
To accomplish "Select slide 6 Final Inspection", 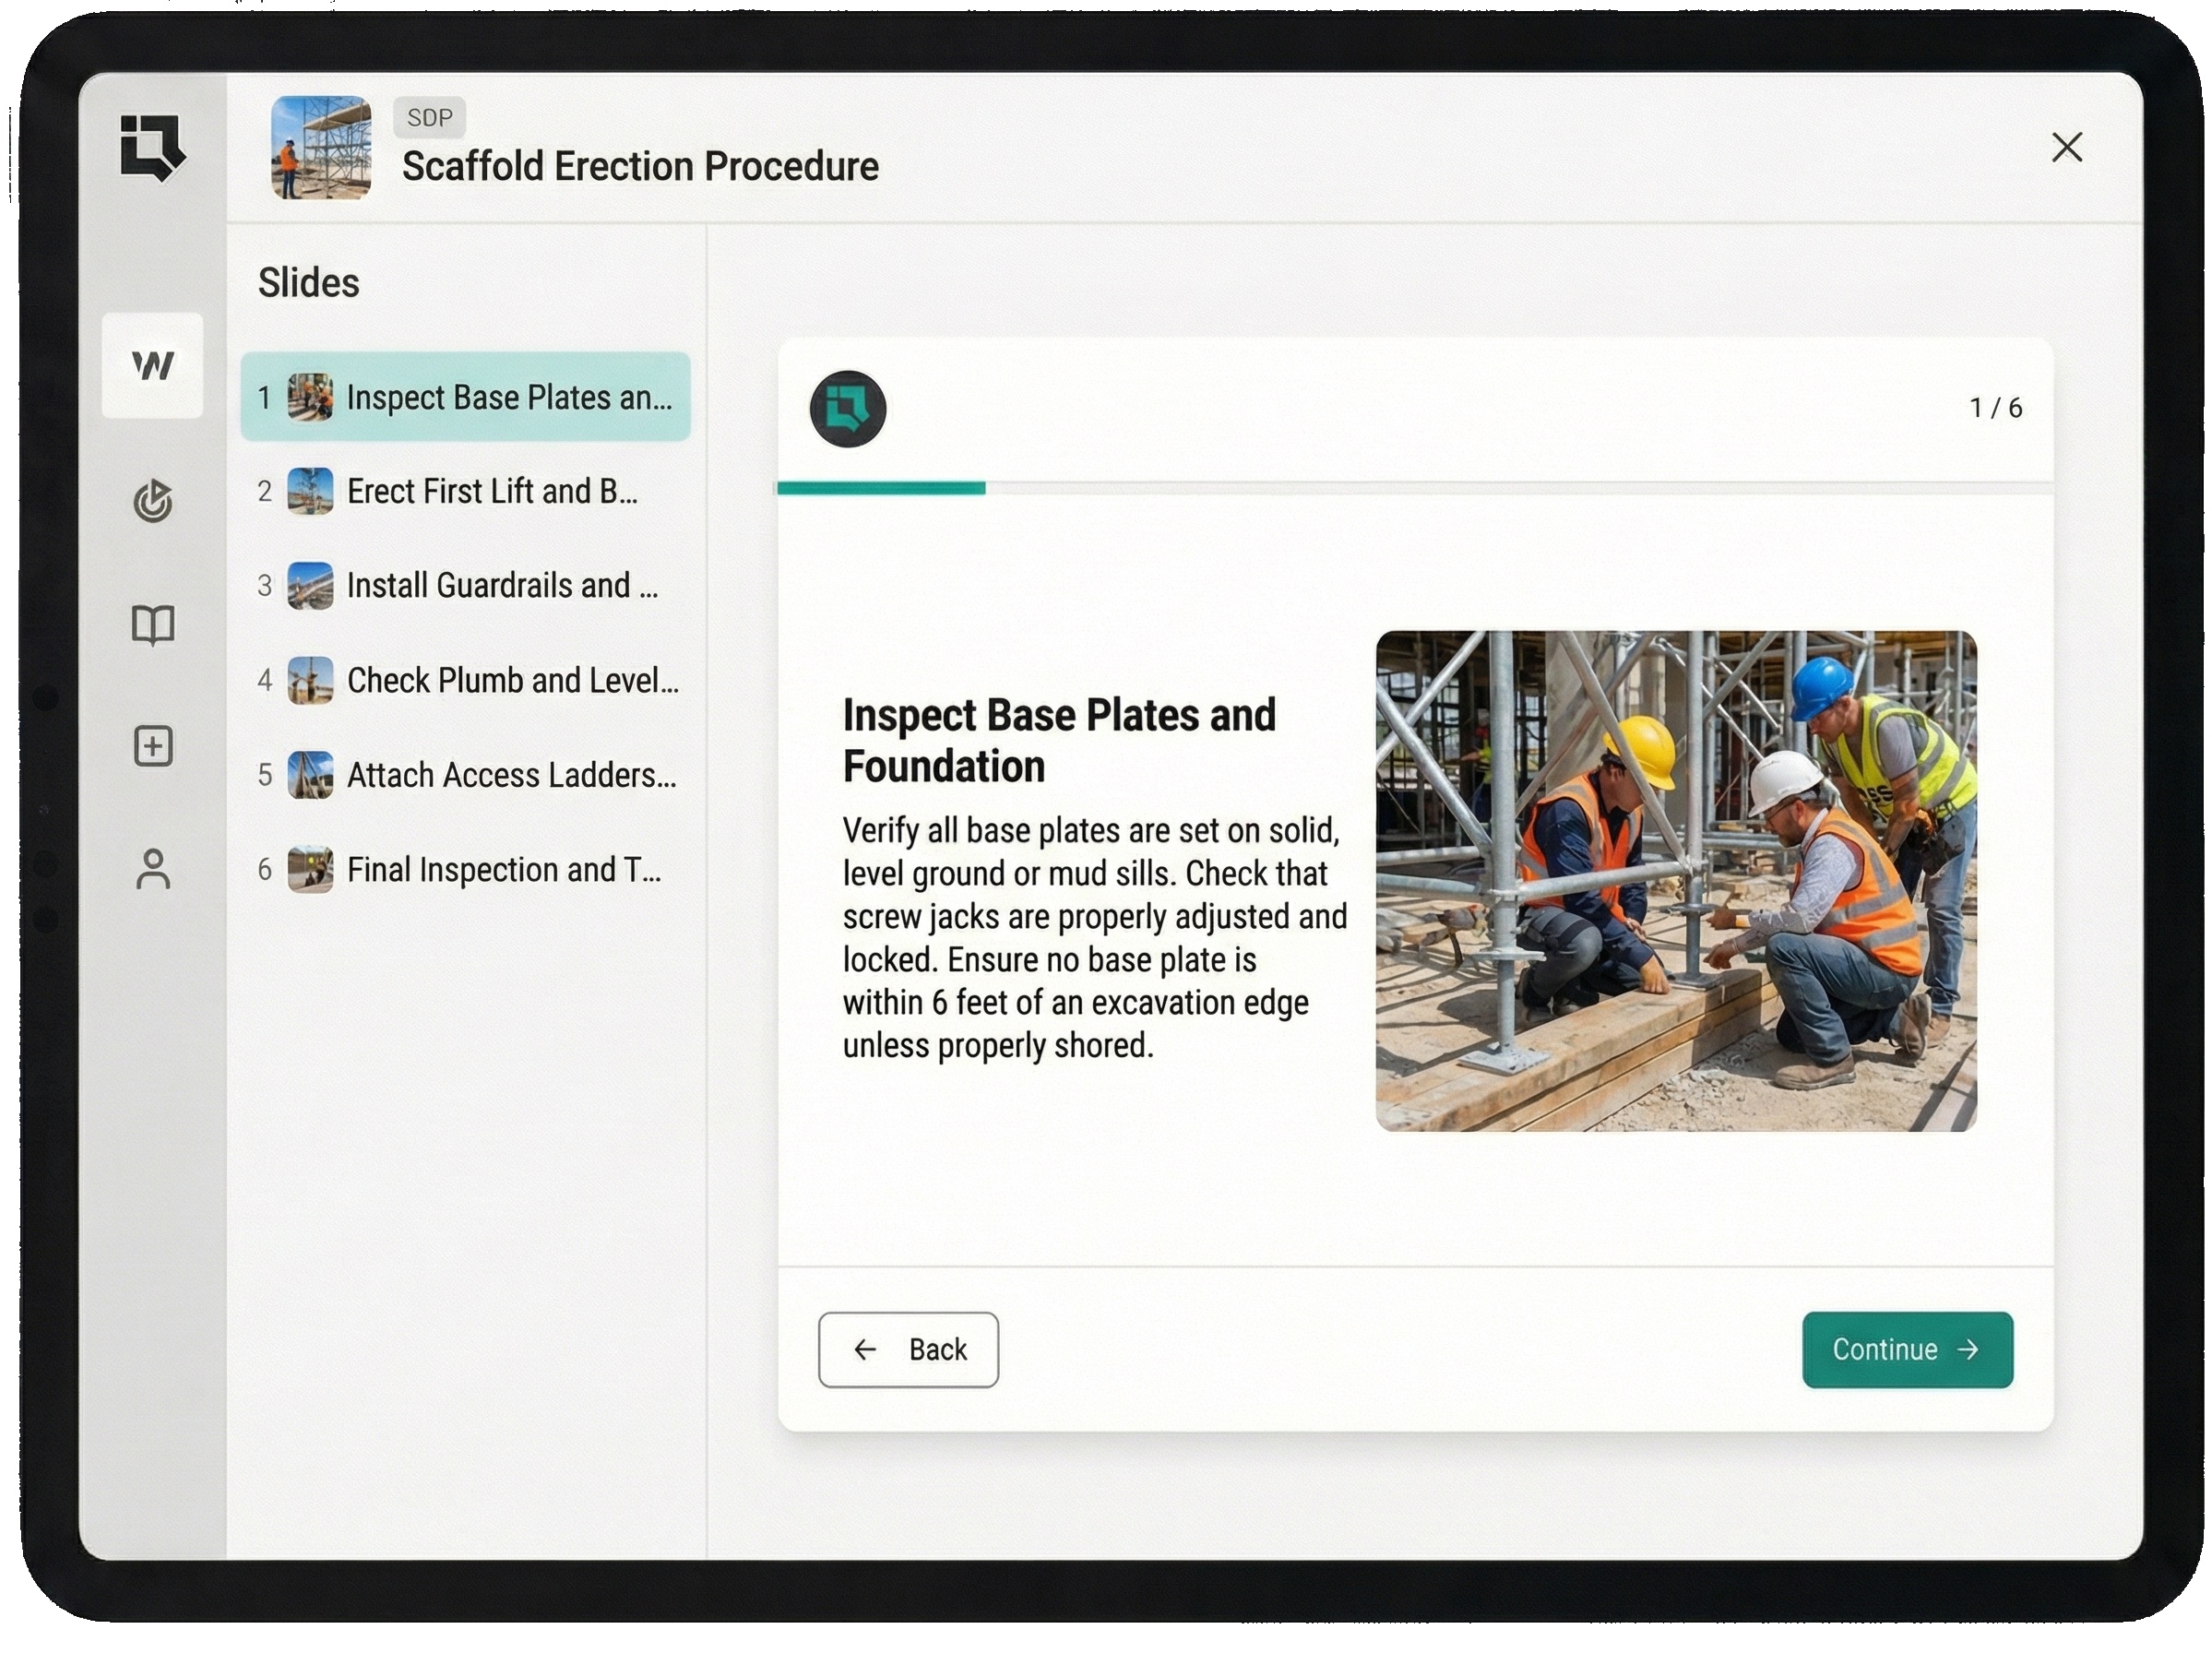I will [x=465, y=869].
